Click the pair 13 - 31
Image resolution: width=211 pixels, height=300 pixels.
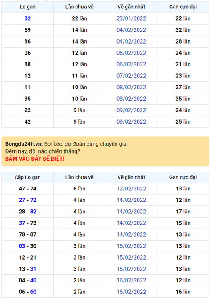click(x=28, y=269)
